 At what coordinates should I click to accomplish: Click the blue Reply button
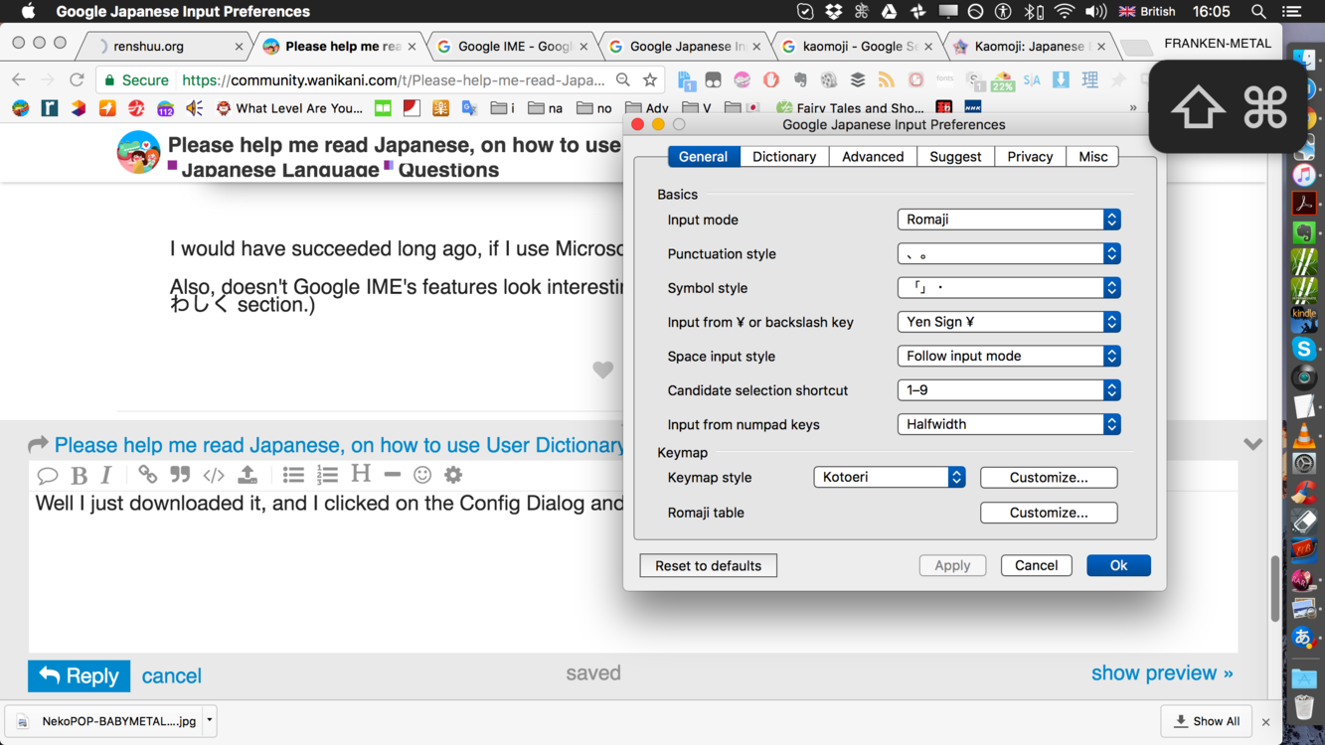[x=79, y=675]
